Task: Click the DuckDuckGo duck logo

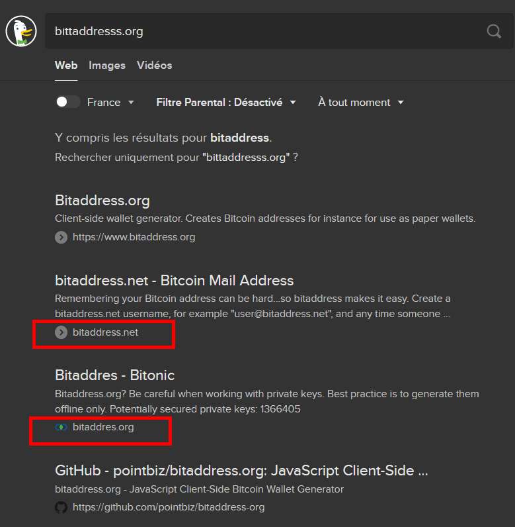Action: [x=21, y=31]
